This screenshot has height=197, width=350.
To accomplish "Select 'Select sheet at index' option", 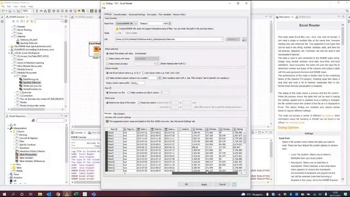I will pyautogui.click(x=107, y=63).
